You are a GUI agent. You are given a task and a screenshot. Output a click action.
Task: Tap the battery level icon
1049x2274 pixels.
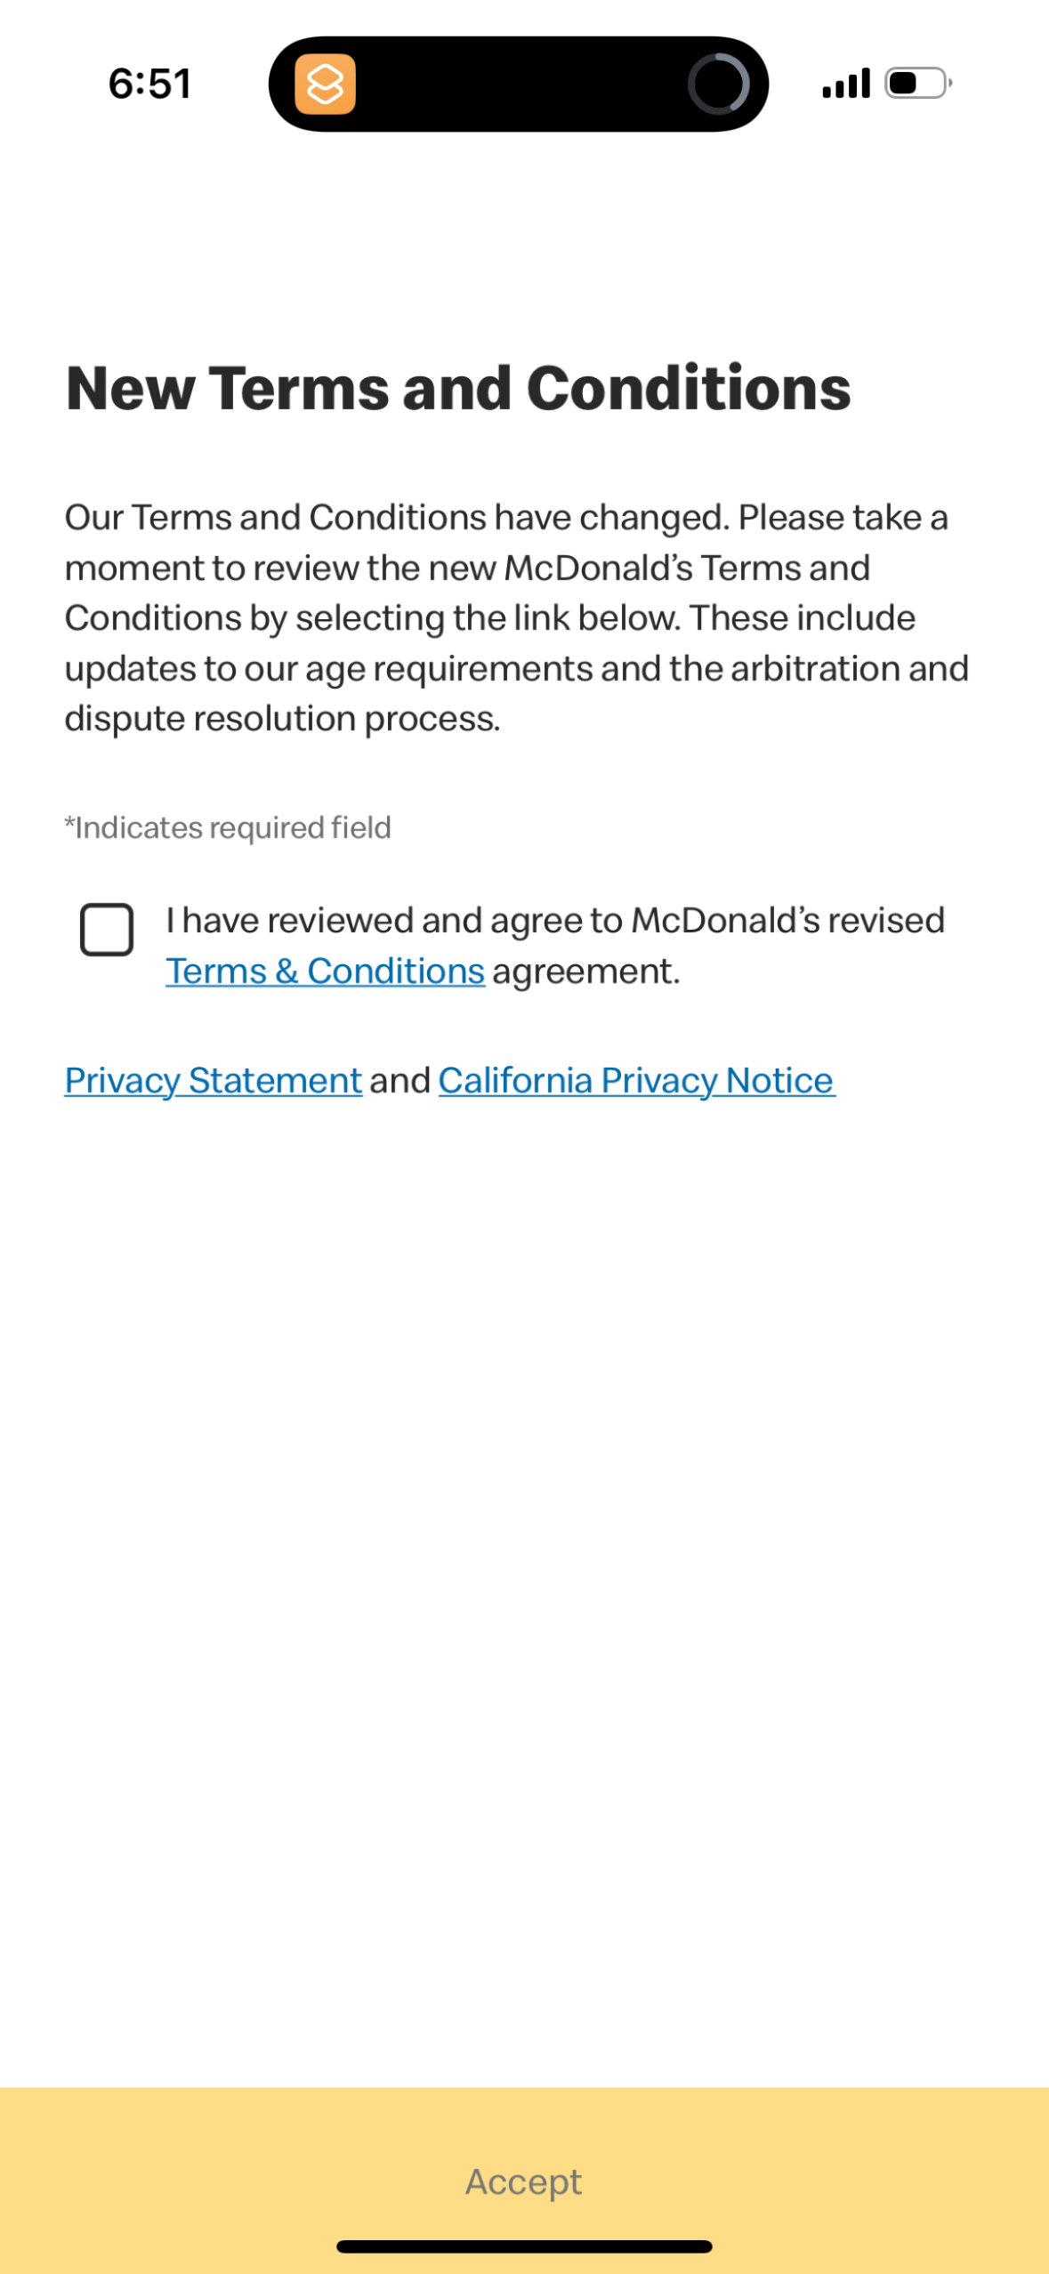tap(917, 84)
